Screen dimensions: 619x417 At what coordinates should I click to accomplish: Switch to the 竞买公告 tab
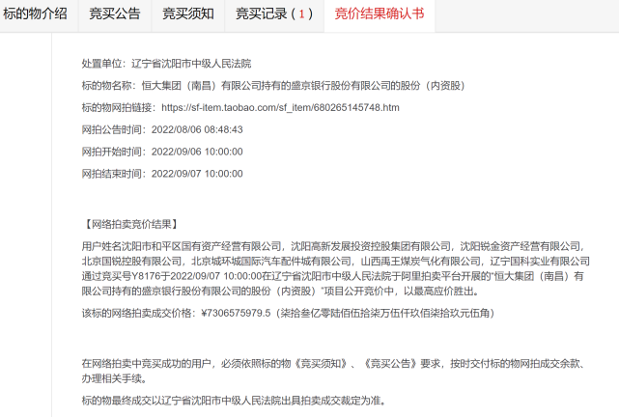(113, 14)
